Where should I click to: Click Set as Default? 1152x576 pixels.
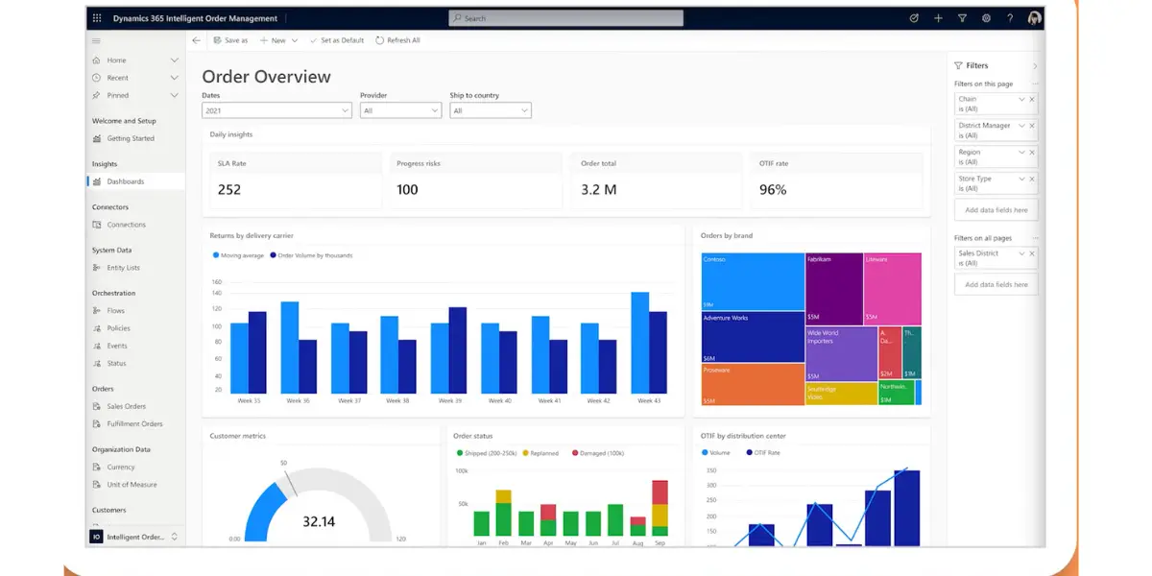click(337, 40)
